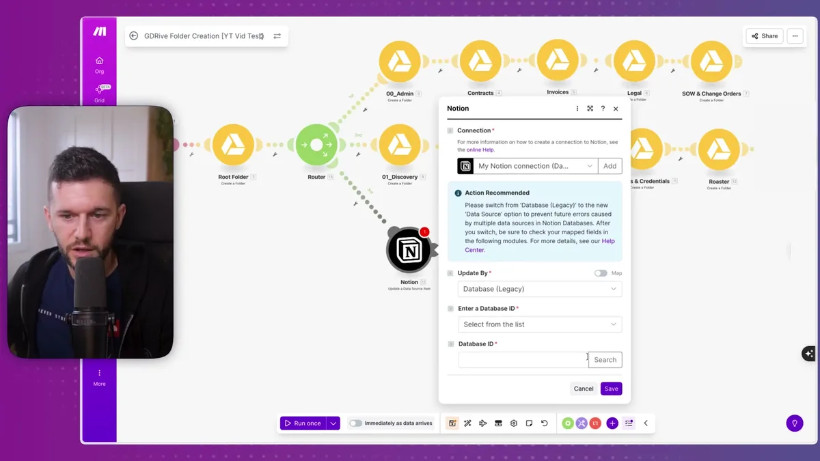The image size is (820, 461).
Task: Open scenario settings with the gear icon
Action: click(513, 423)
